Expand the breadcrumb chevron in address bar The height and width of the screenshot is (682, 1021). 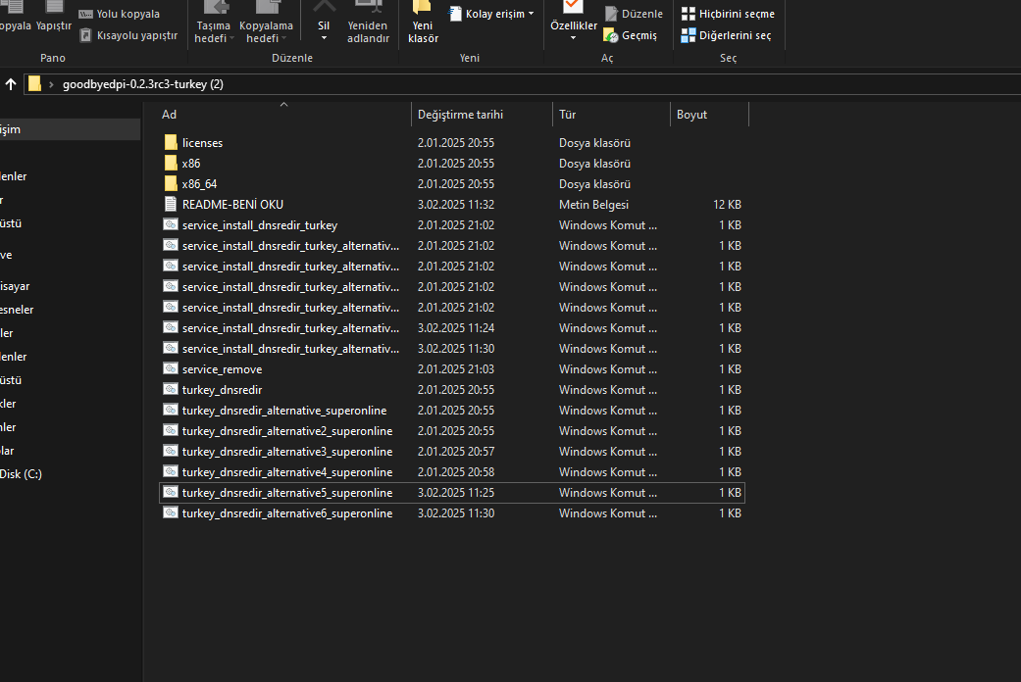point(51,84)
